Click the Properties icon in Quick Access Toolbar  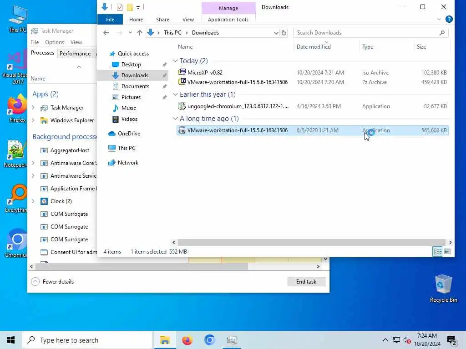coord(120,7)
